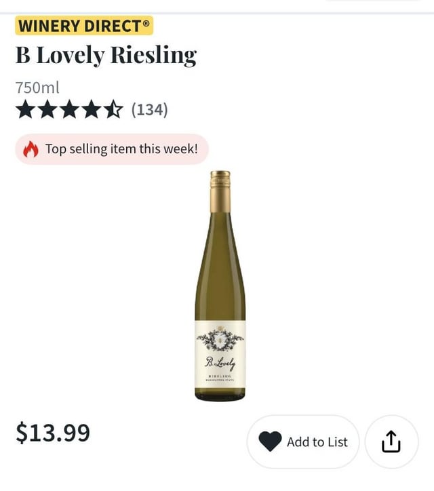
Task: Tap the half-filled fifth star
Action: pyautogui.click(x=113, y=109)
